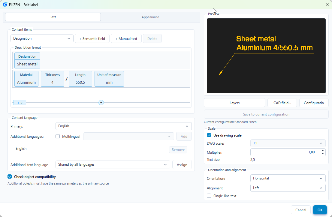Image resolution: width=332 pixels, height=217 pixels.
Task: Click 'Current configuration: Standard Flizen' text
Action: [230, 122]
